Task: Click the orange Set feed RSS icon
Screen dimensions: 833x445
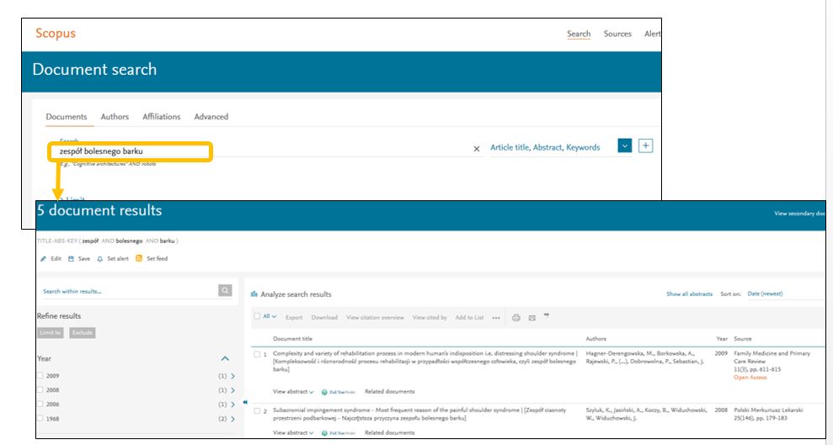Action: [x=139, y=259]
